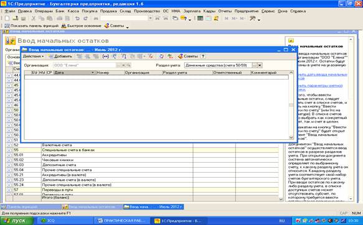This screenshot has height=225, width=363.
Task: Switch to the Панель функций window tab
Action: click(31, 207)
